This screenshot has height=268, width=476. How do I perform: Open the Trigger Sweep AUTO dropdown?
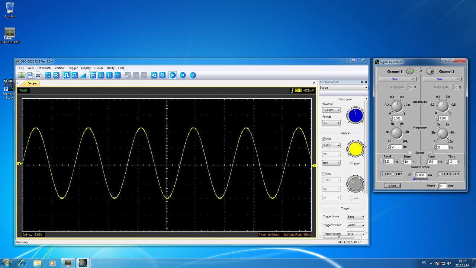(x=356, y=225)
